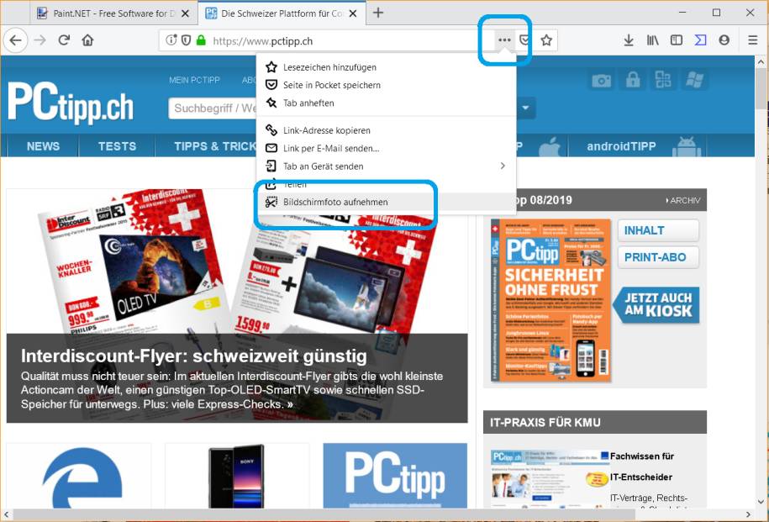This screenshot has width=769, height=522.
Task: Open the NEWS navigation item
Action: tap(43, 146)
